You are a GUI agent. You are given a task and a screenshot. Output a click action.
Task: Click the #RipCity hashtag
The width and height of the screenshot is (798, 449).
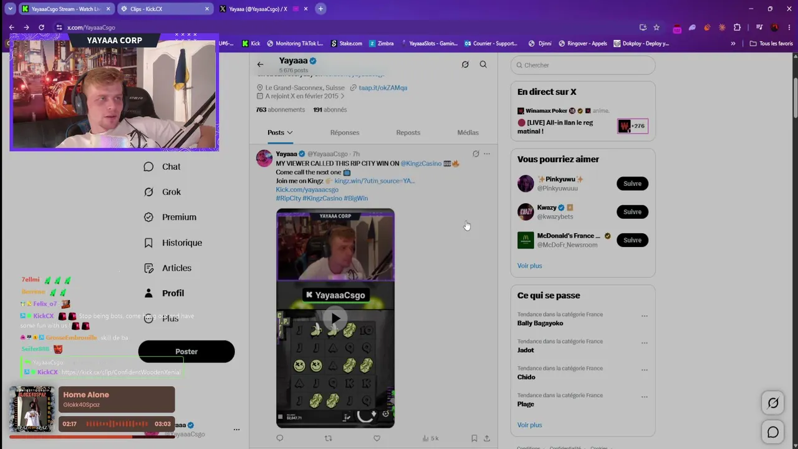click(289, 198)
